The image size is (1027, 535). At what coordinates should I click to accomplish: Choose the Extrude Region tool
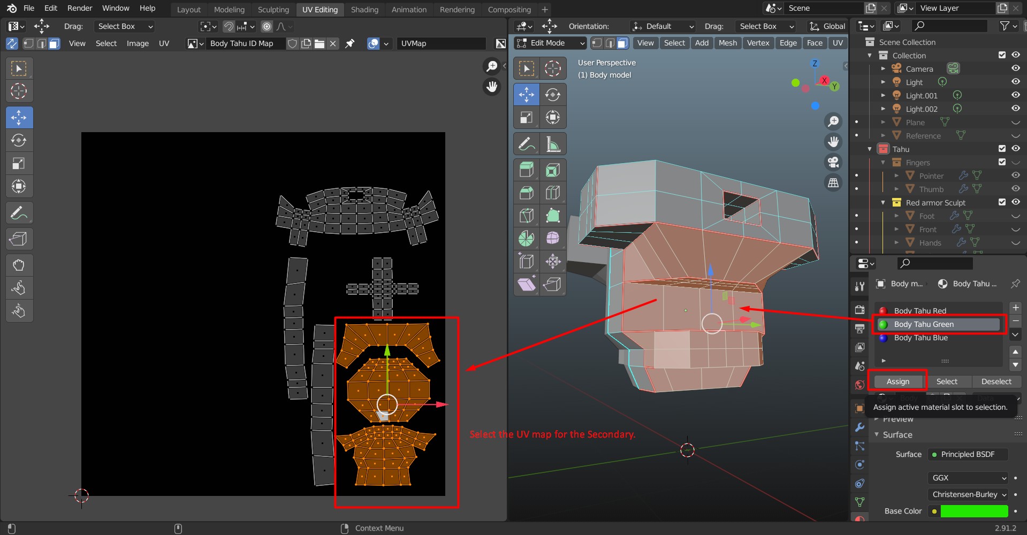click(x=526, y=170)
